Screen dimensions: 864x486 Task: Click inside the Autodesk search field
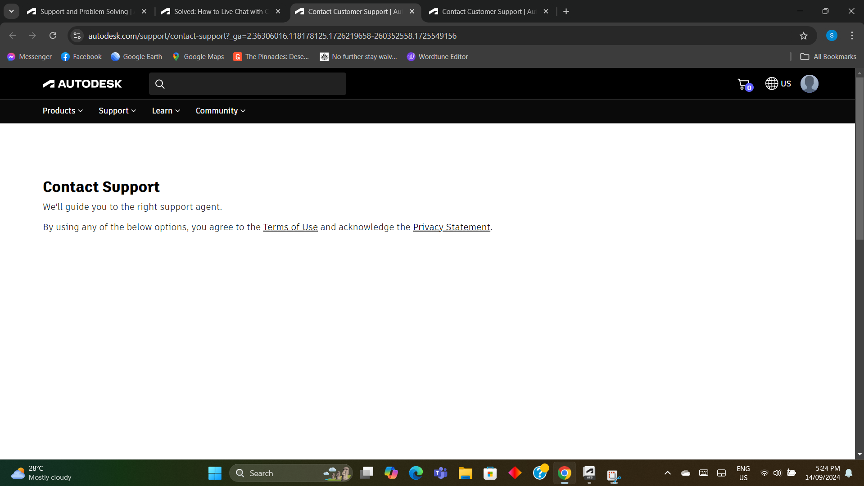(247, 84)
